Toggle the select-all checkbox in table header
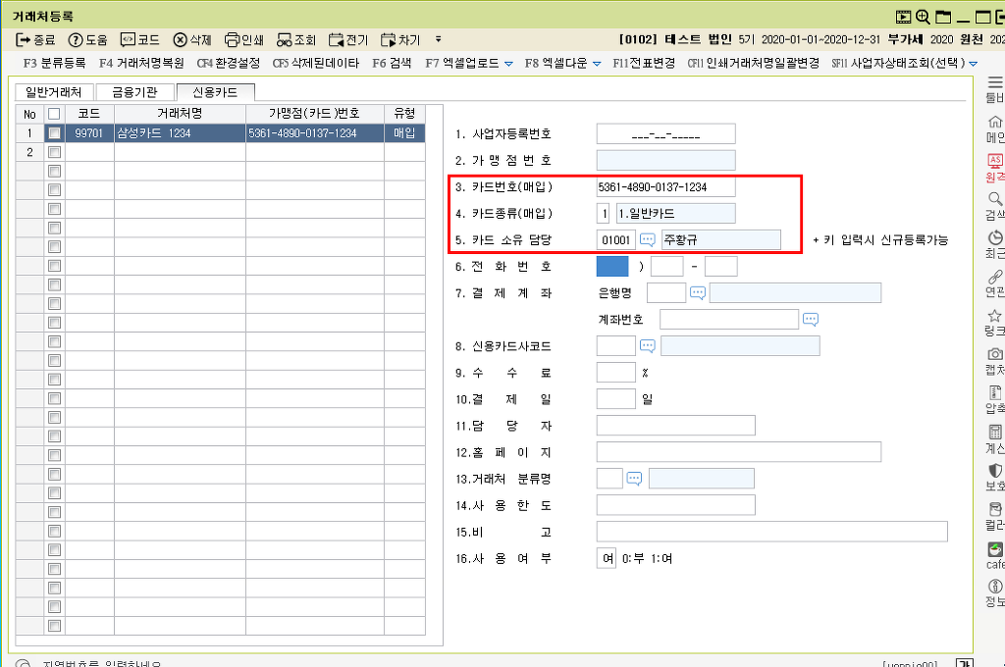This screenshot has width=1005, height=667. [55, 114]
